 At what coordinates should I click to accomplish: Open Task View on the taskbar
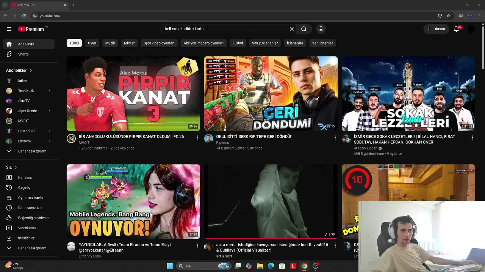point(238,266)
